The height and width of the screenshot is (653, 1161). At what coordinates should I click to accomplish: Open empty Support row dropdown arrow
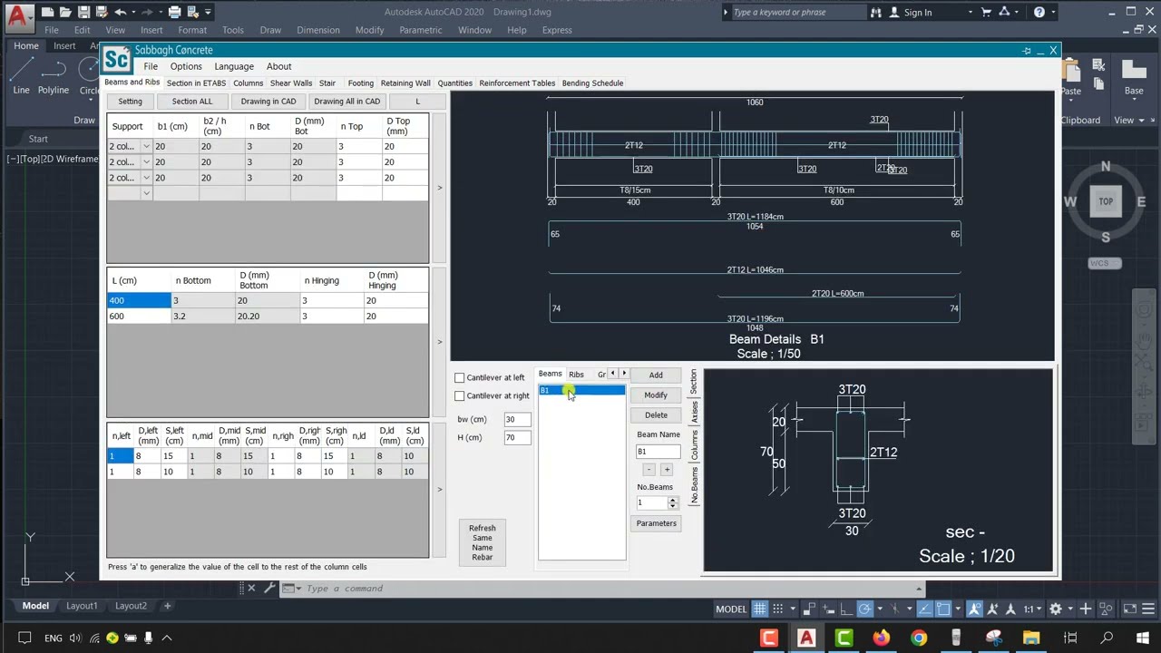146,193
